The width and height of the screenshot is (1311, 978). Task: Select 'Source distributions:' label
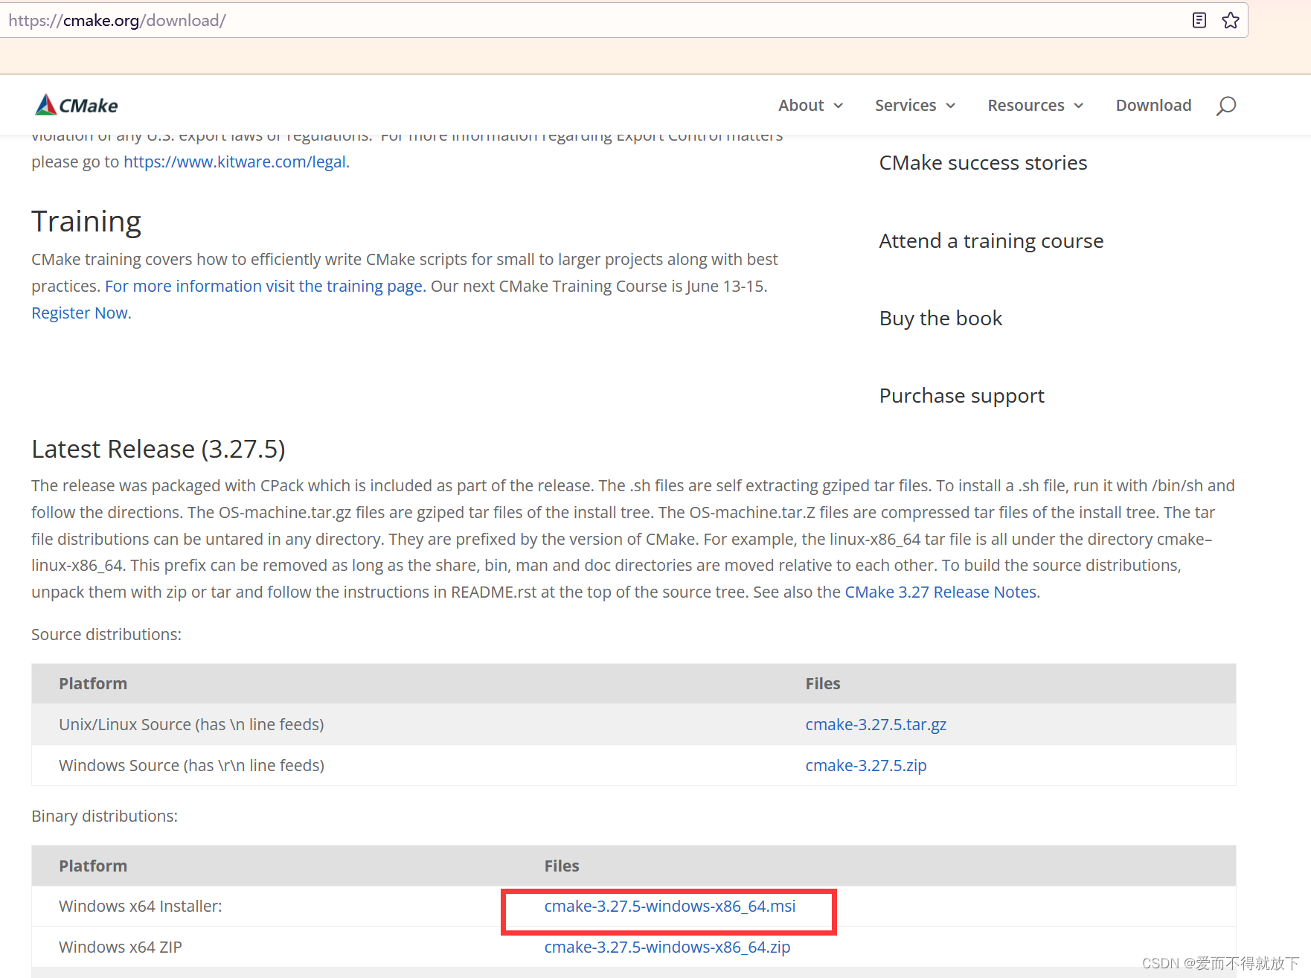coord(106,634)
